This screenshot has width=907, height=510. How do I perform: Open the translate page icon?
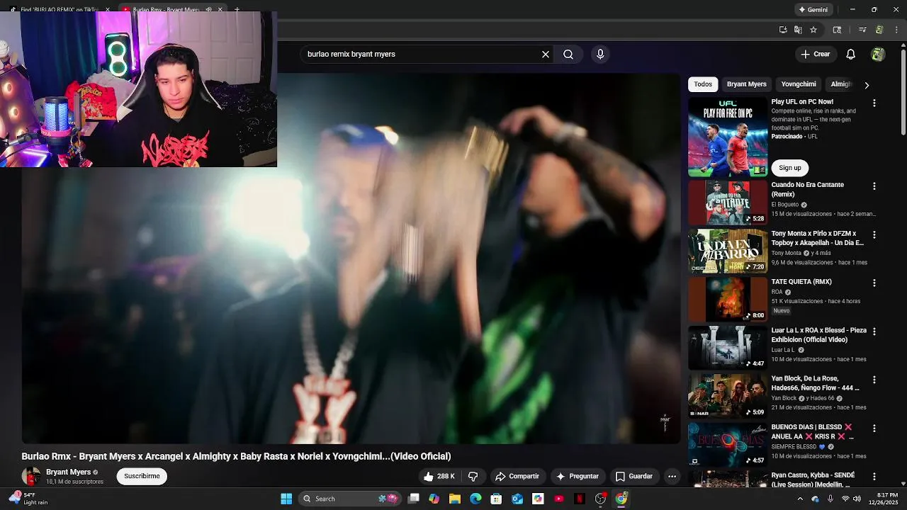pyautogui.click(x=798, y=30)
